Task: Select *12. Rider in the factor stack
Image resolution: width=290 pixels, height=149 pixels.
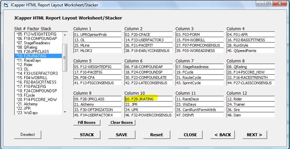Action: (38, 65)
